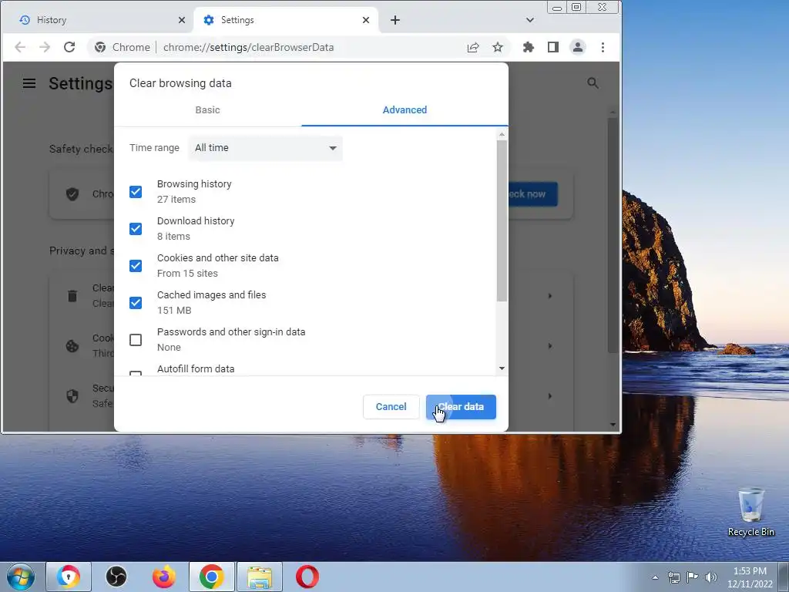The width and height of the screenshot is (789, 592).
Task: Select the Recycle Bin desktop icon
Action: 750,513
